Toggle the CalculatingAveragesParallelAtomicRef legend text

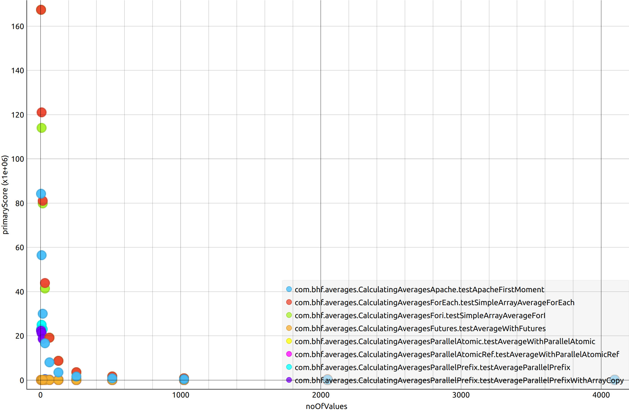click(x=457, y=354)
